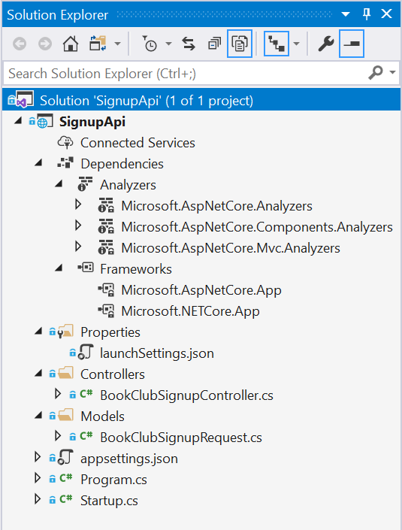Toggle Preview Selected Items button

pyautogui.click(x=352, y=44)
